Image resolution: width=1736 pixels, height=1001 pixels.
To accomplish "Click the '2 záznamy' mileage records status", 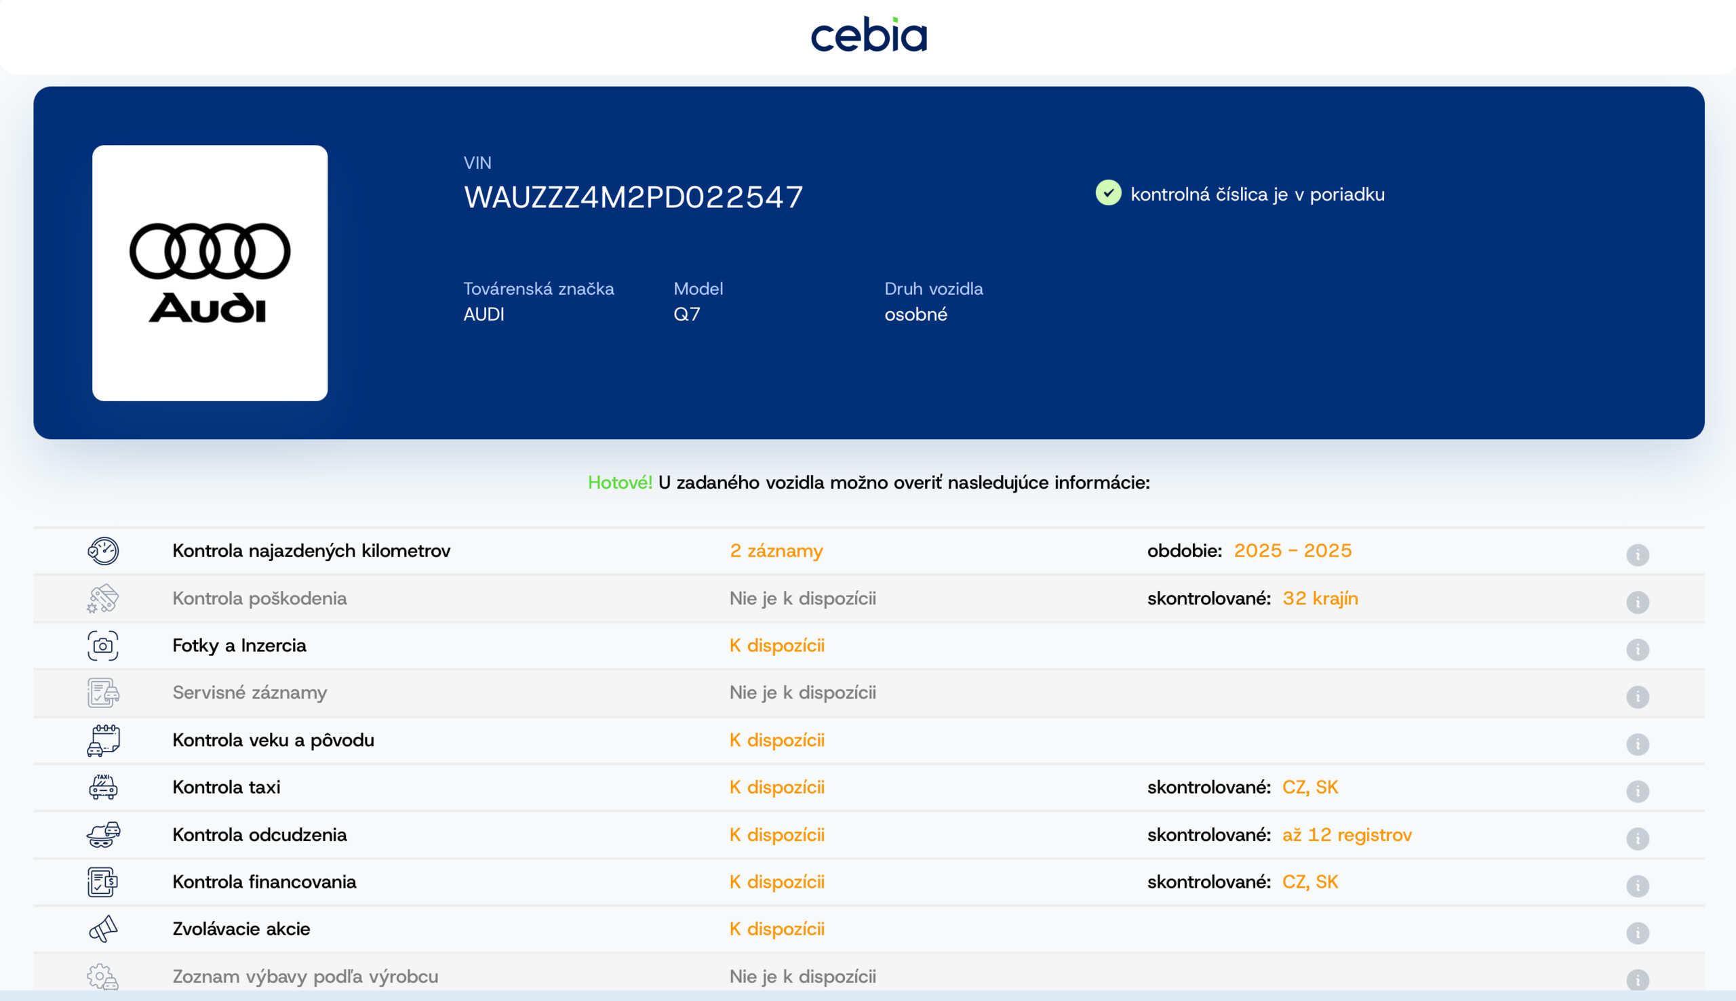I will [x=776, y=551].
